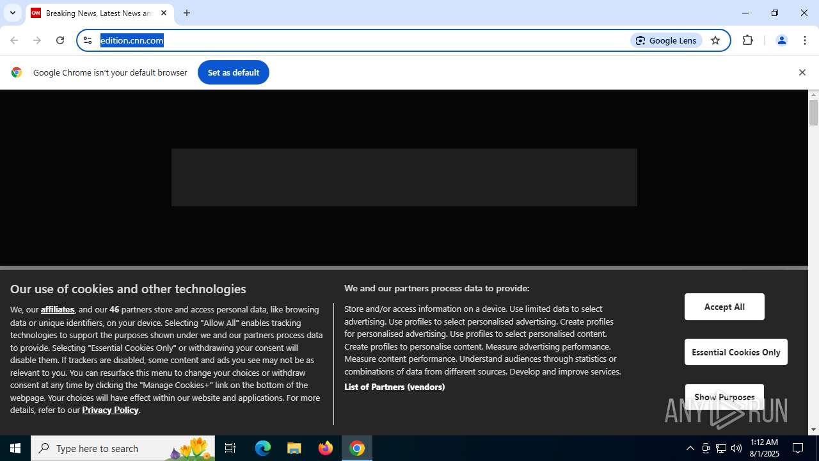
Task: Accept All cookies
Action: click(724, 307)
